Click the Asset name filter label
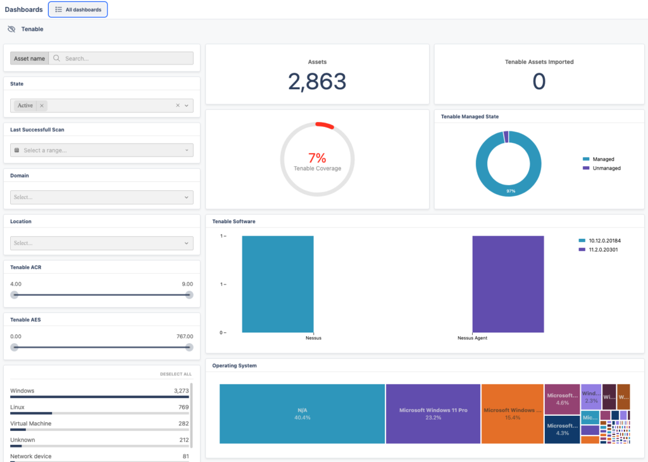The width and height of the screenshot is (648, 462). point(29,58)
